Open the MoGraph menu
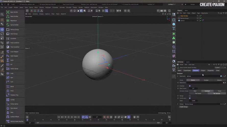 click(x=48, y=7)
